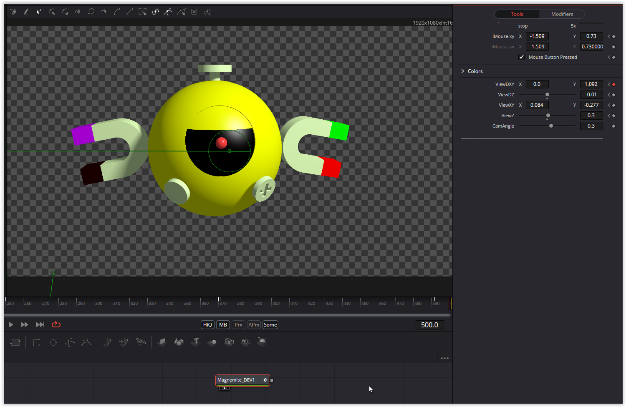Add a B-Spline mask from node toolbar
Image resolution: width=626 pixels, height=407 pixels.
point(86,342)
